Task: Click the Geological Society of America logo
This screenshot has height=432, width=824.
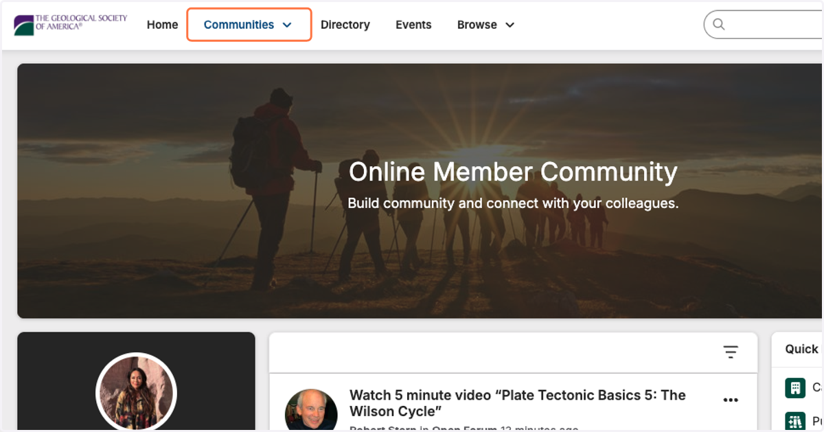Action: click(x=71, y=24)
